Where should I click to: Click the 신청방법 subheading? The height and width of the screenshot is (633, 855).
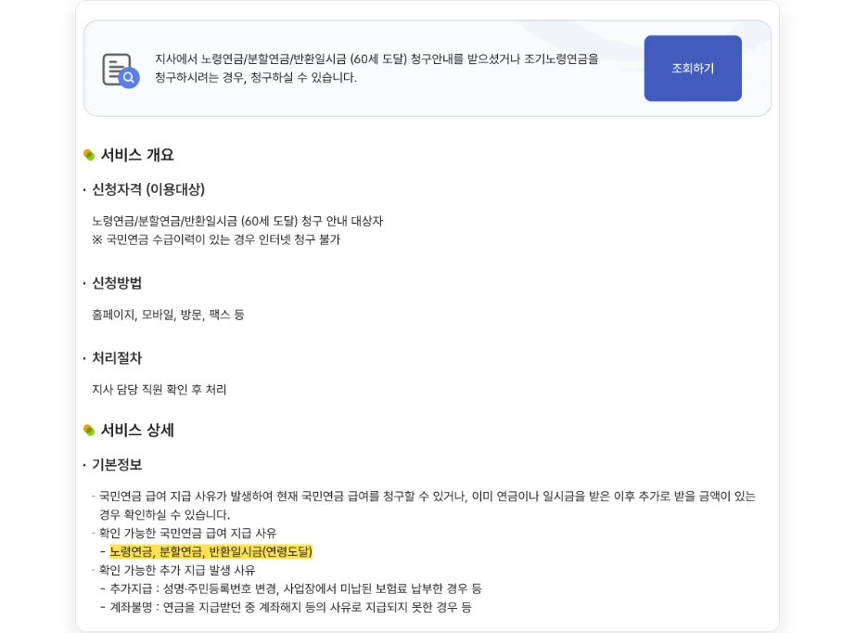[117, 283]
